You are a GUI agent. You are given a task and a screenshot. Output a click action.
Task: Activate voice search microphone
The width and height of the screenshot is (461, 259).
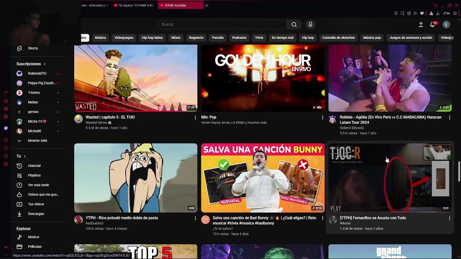click(x=310, y=24)
